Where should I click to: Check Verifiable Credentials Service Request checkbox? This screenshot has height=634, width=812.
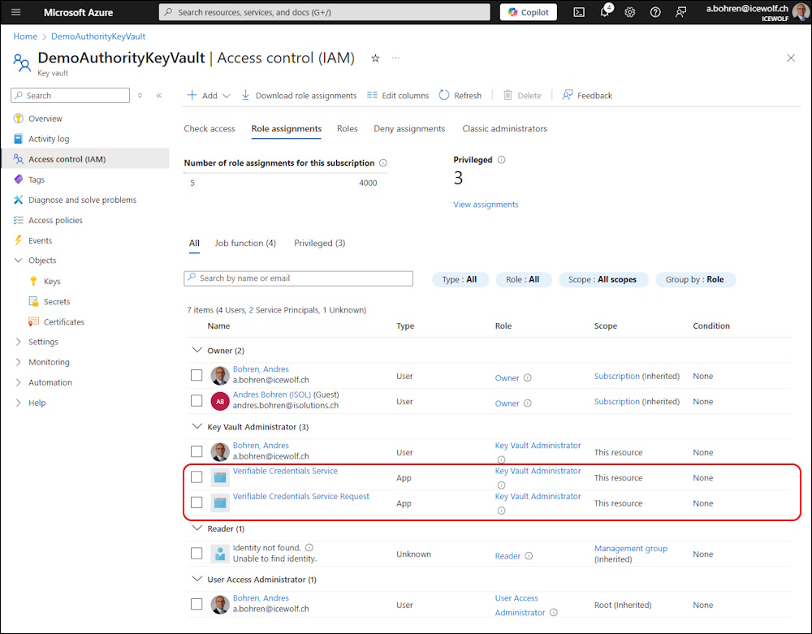coord(197,502)
